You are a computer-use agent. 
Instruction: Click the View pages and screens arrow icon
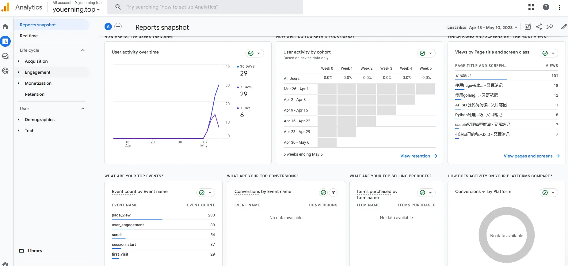pyautogui.click(x=558, y=156)
